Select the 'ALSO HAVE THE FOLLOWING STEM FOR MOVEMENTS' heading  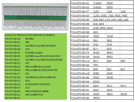tap(30, 35)
